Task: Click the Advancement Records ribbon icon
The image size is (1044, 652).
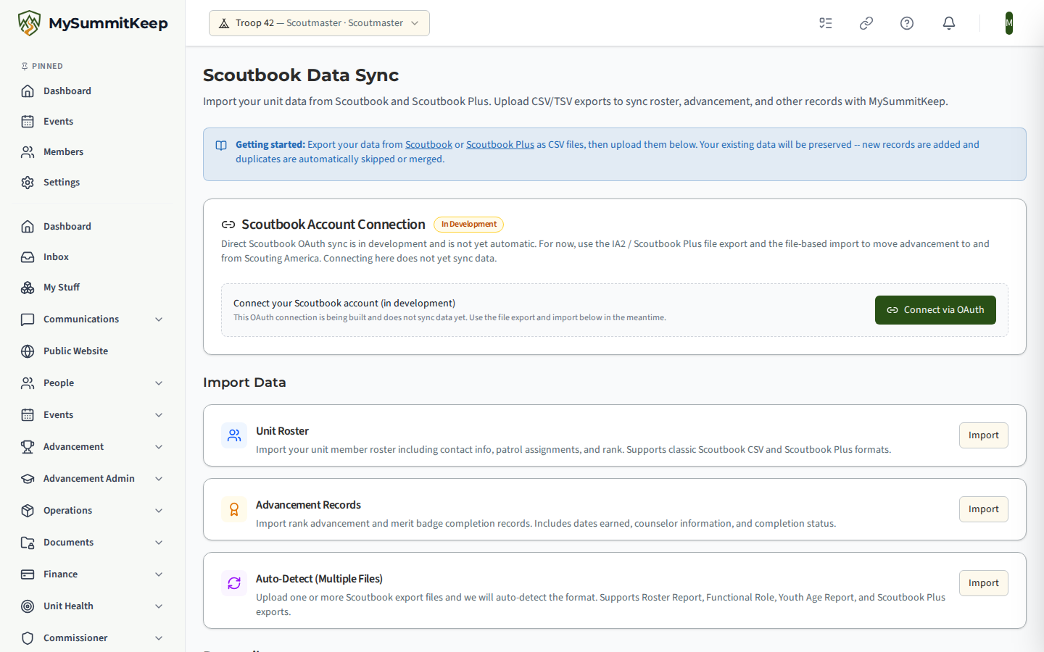Action: [x=234, y=509]
